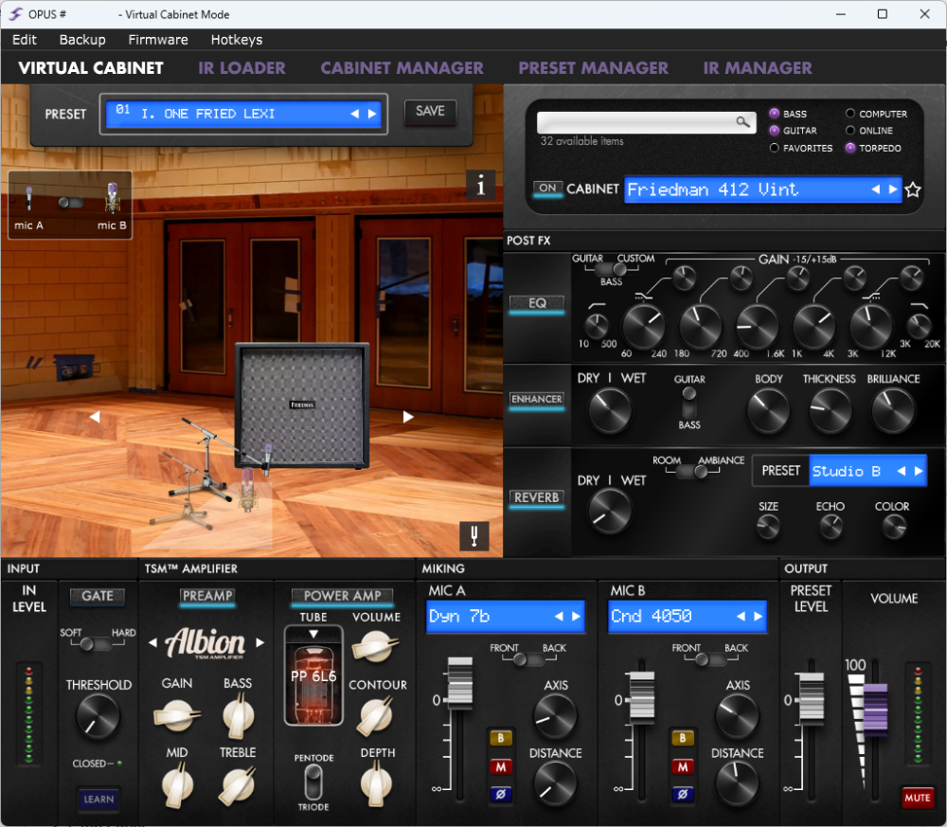Enable the FAVORITES filter radio button
This screenshot has height=827, width=947.
(775, 148)
